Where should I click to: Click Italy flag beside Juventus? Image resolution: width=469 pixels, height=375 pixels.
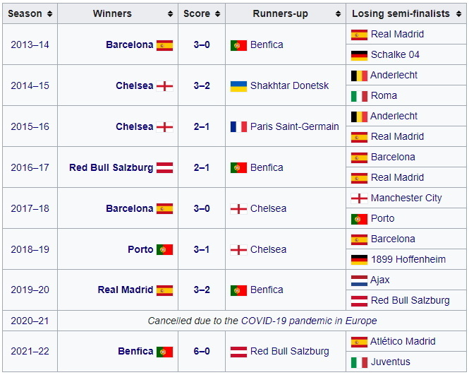click(x=359, y=362)
